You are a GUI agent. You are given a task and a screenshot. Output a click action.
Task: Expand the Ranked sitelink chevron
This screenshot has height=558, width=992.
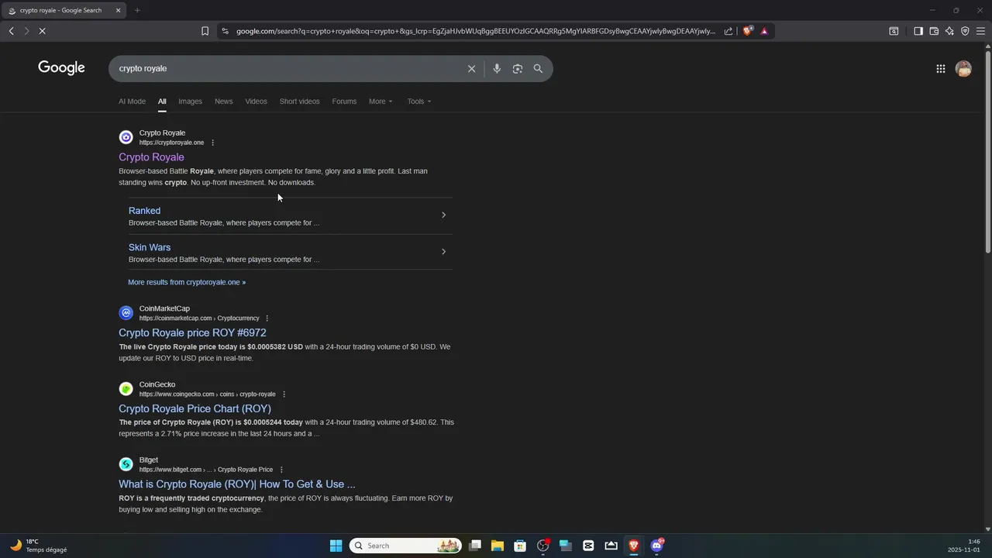click(x=443, y=215)
